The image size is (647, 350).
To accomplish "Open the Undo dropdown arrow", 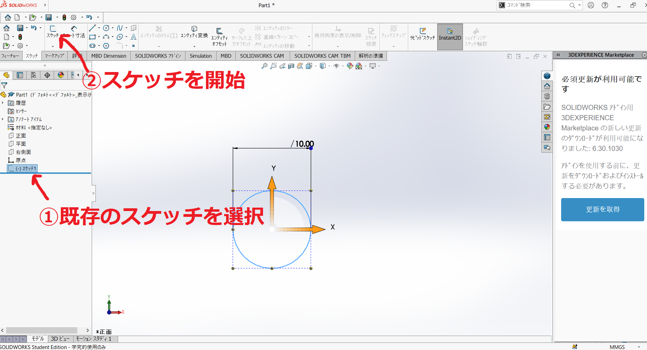I will click(x=98, y=17).
